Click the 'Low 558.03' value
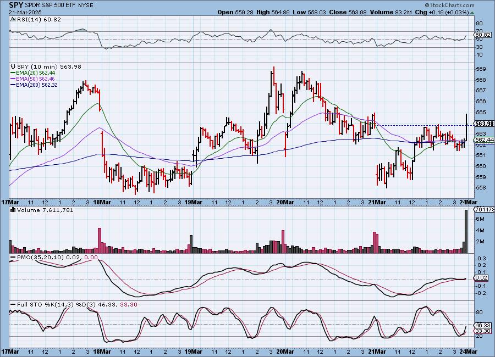 click(309, 12)
